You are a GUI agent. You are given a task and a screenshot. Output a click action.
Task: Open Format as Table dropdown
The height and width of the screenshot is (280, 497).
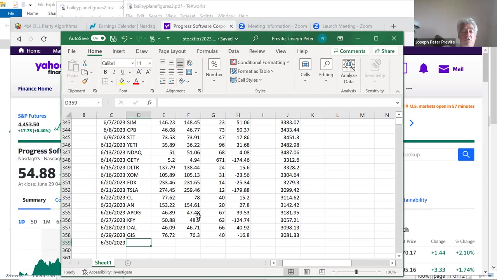pos(252,71)
